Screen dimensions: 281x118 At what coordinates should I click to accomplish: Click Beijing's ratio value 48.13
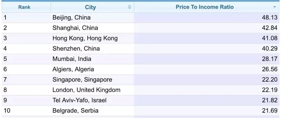(270, 18)
